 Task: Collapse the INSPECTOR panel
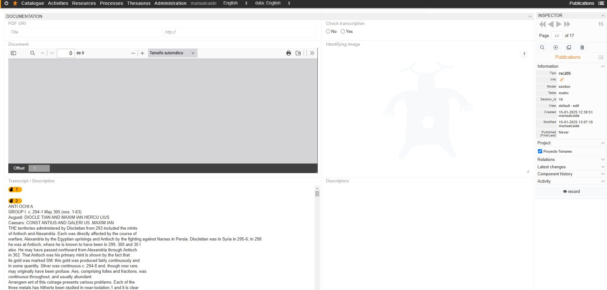point(603,15)
